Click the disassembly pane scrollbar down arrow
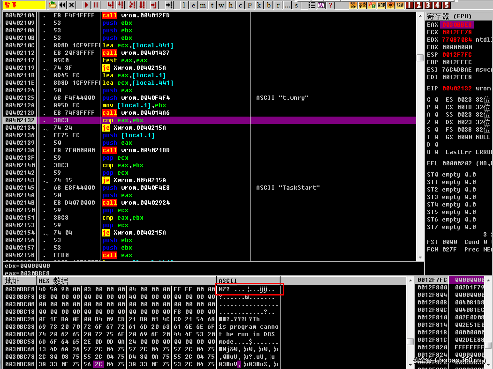 (420, 257)
